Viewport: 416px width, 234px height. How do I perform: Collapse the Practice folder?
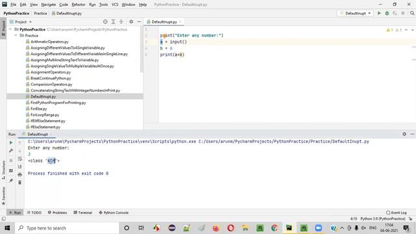click(x=16, y=36)
